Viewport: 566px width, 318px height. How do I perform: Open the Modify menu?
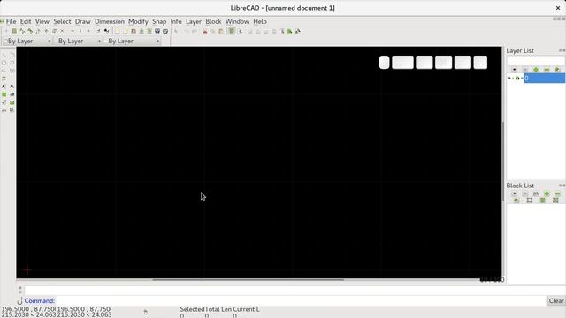pos(138,21)
